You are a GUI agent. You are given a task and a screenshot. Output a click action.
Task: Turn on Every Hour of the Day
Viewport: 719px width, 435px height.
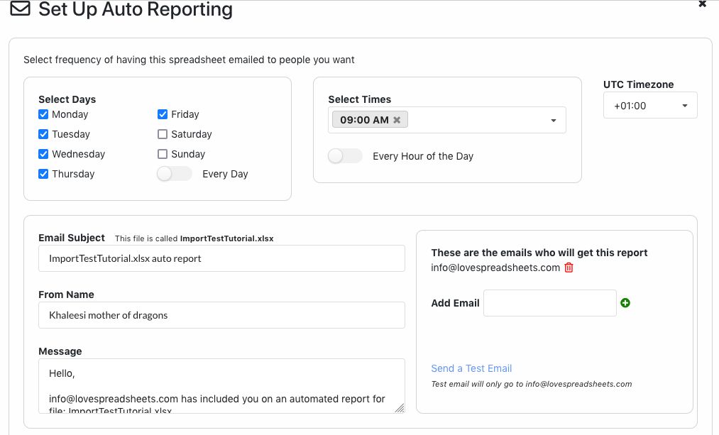[x=345, y=156]
